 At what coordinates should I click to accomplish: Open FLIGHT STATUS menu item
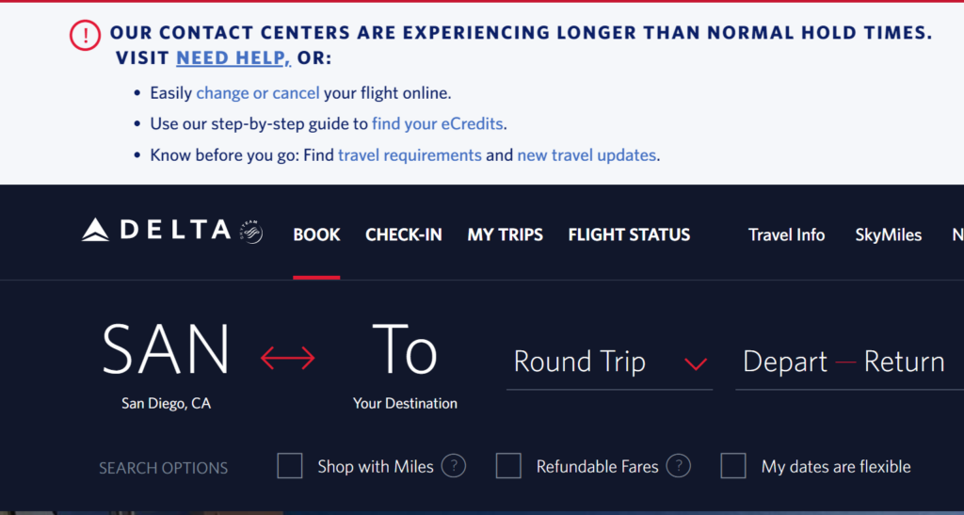629,234
